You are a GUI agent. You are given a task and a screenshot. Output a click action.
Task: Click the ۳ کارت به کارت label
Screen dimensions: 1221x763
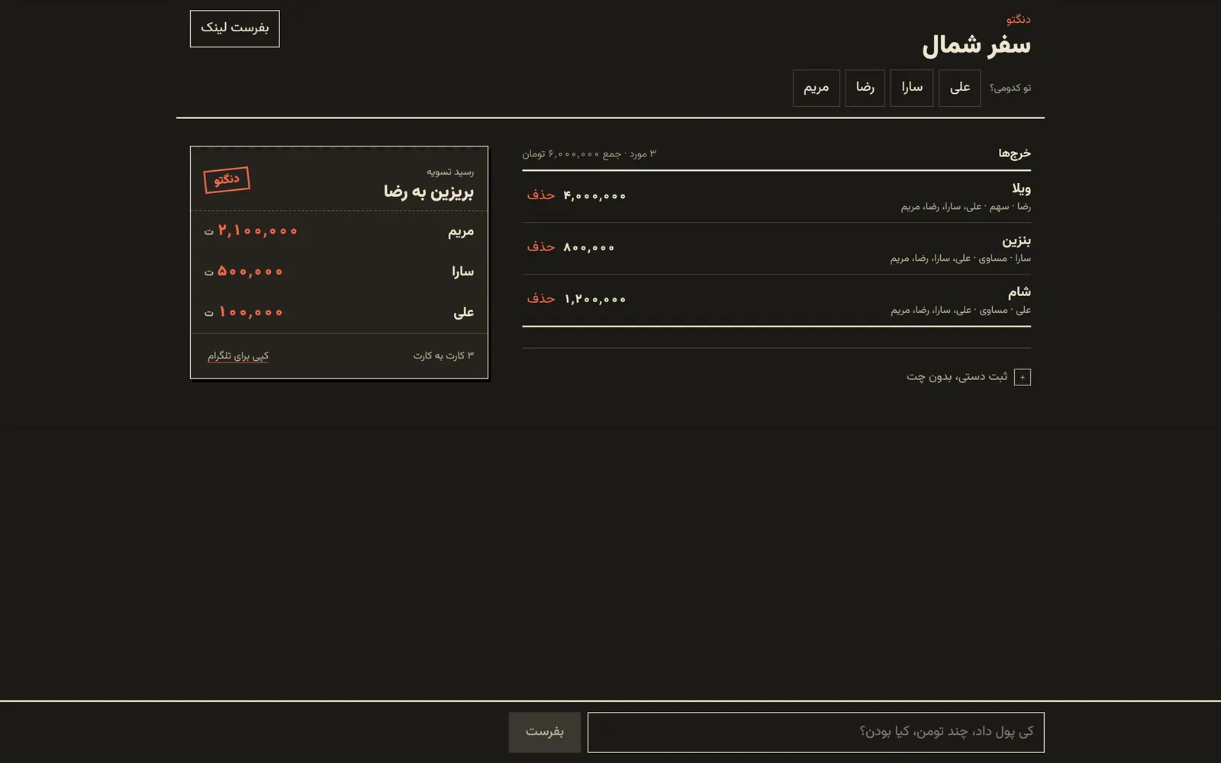coord(443,356)
